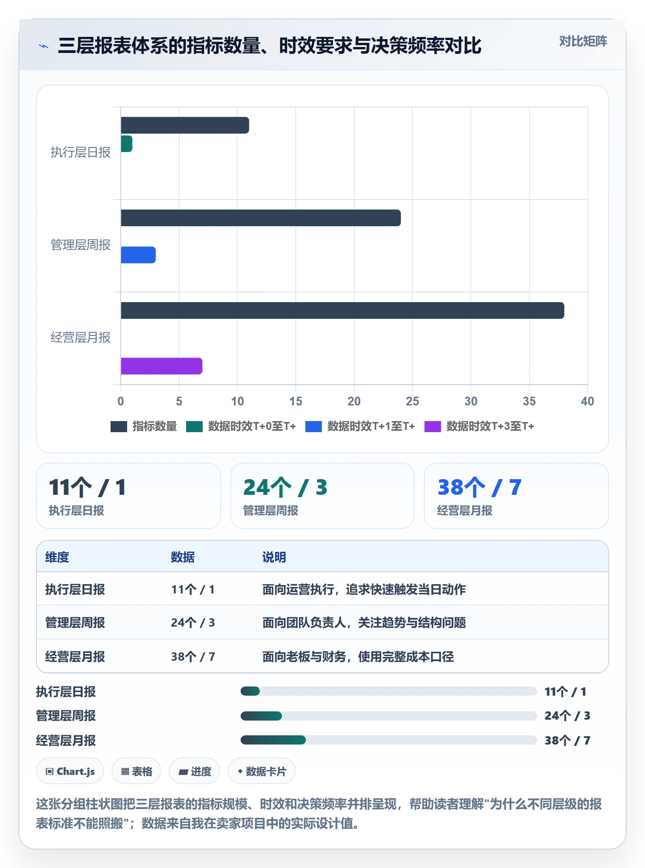Open the 11个 / 1 stat card

pyautogui.click(x=129, y=496)
